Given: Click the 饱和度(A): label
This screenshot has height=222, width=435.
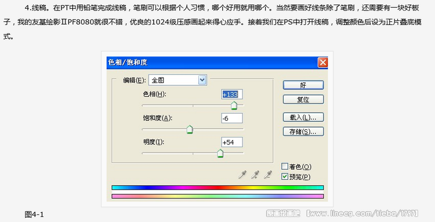Looking at the screenshot, I should pos(158,118).
